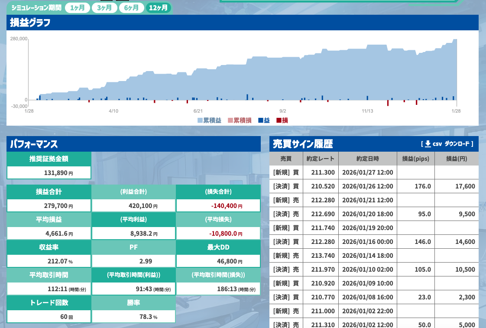Click the 損益(pips) column header

click(x=415, y=159)
